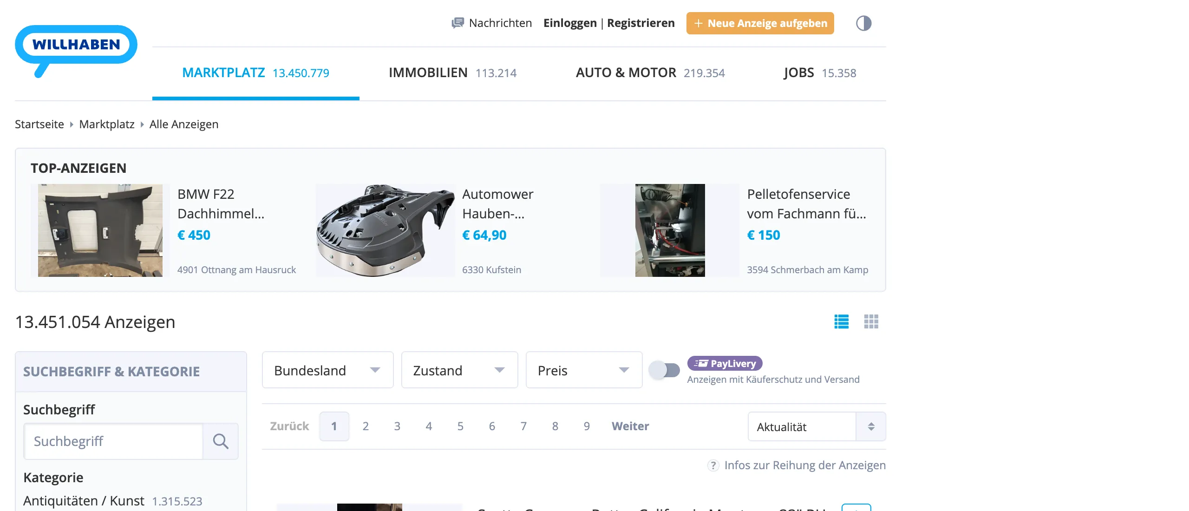Click in the Suchbegriff input field
The width and height of the screenshot is (1189, 511).
[113, 441]
